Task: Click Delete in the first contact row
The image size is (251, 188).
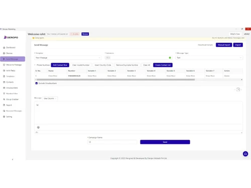Action: (227, 76)
